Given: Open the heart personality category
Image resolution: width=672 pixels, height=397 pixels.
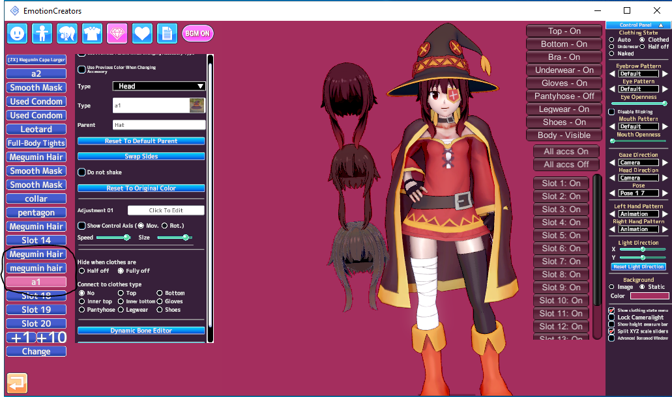Looking at the screenshot, I should (x=142, y=33).
